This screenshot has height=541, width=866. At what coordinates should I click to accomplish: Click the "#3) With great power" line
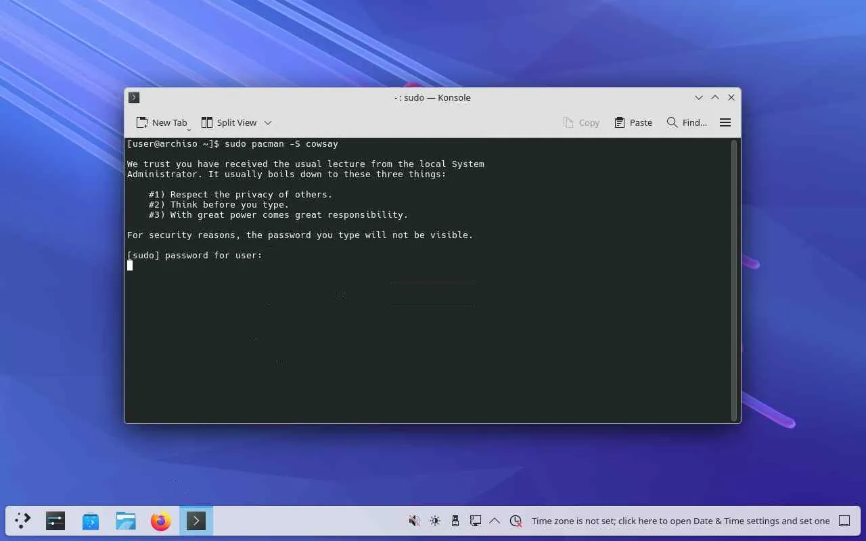[279, 214]
